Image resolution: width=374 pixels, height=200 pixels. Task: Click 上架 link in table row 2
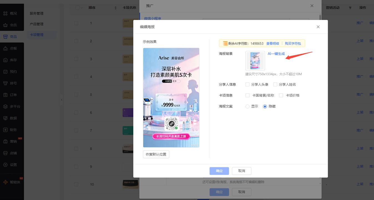pos(360,41)
